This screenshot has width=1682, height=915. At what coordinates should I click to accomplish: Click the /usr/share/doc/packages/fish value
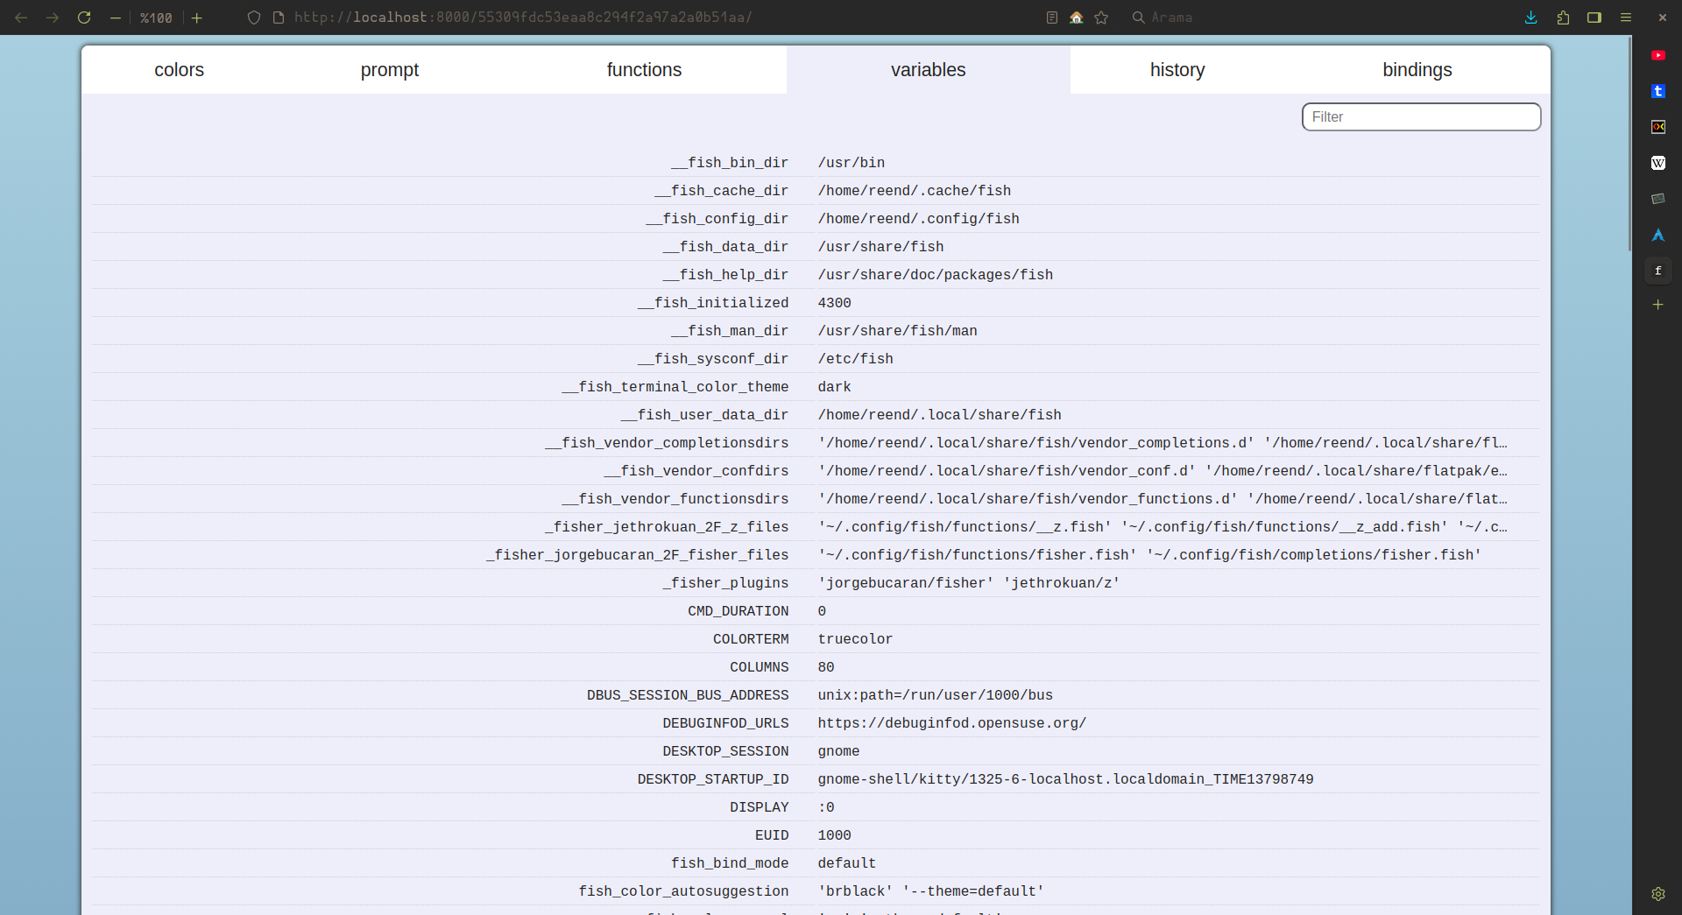click(x=936, y=275)
